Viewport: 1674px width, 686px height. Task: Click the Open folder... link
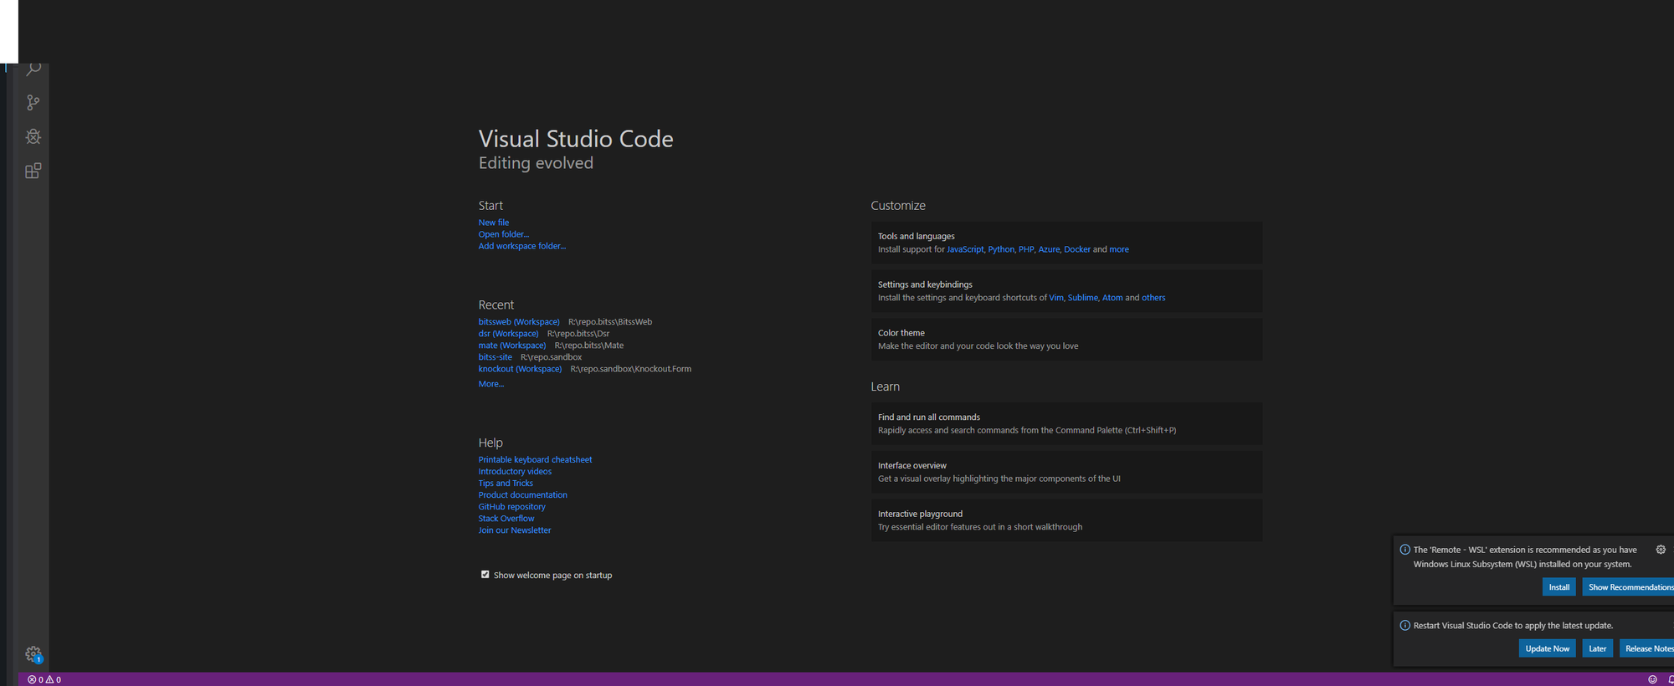pos(504,234)
